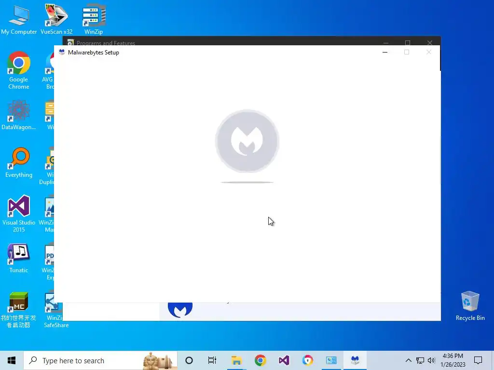Open the clock showing 4:36 PM

point(453,360)
